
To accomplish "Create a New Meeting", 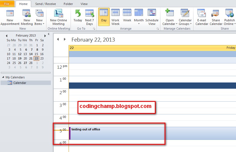I will [x=27, y=17].
